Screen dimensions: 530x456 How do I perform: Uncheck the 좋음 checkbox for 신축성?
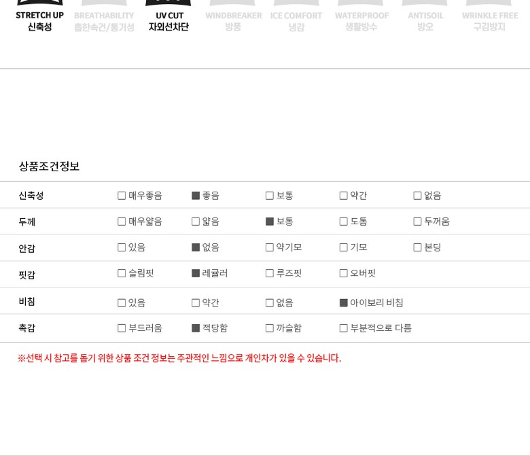[x=196, y=196]
